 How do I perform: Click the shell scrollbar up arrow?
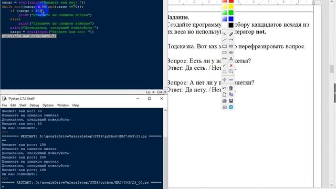pyautogui.click(x=165, y=111)
